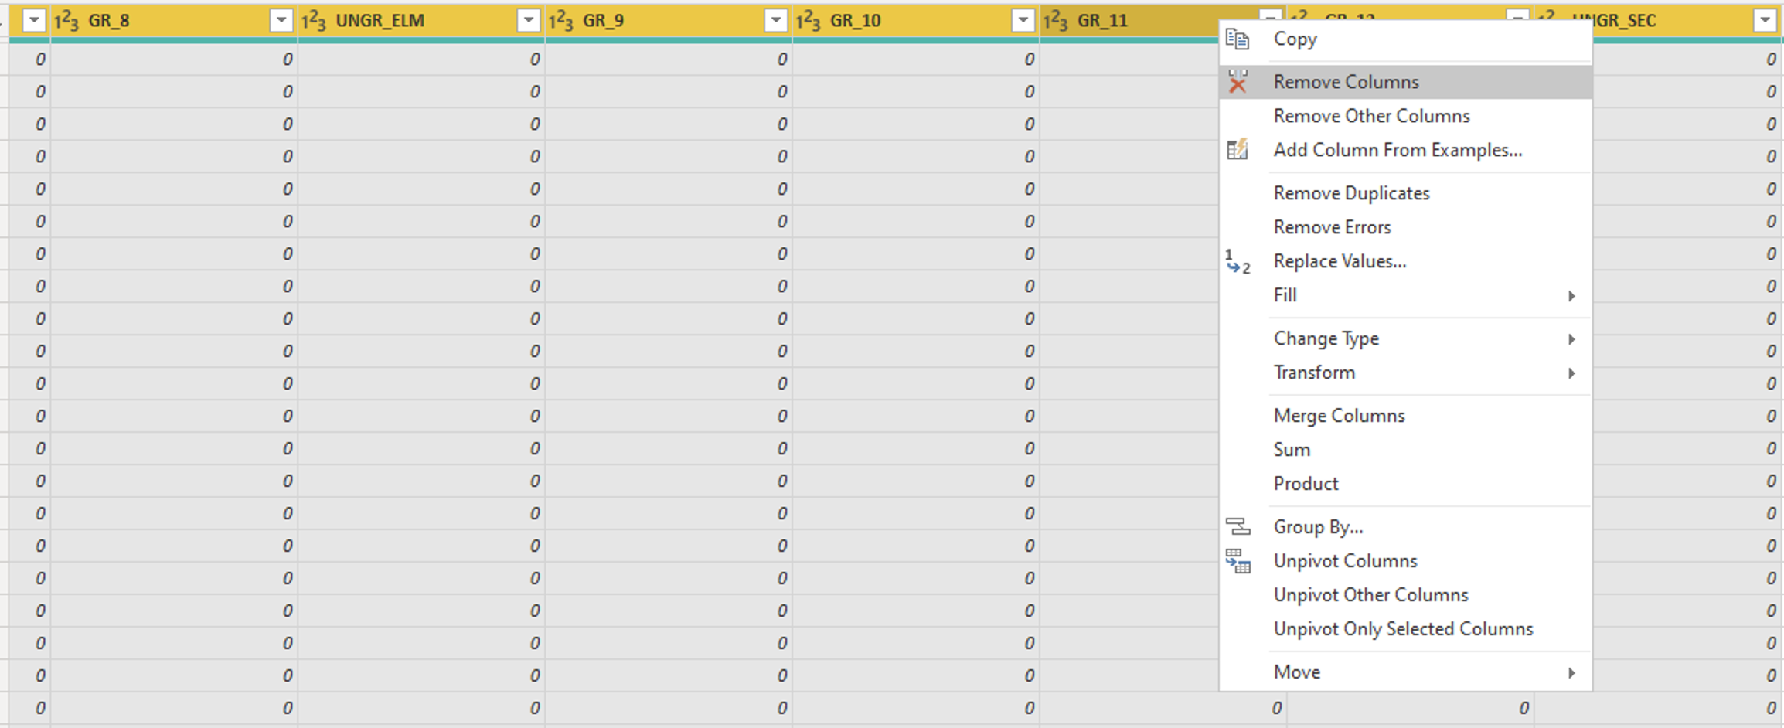
Task: Select the GR_8 column header
Action: 174,21
